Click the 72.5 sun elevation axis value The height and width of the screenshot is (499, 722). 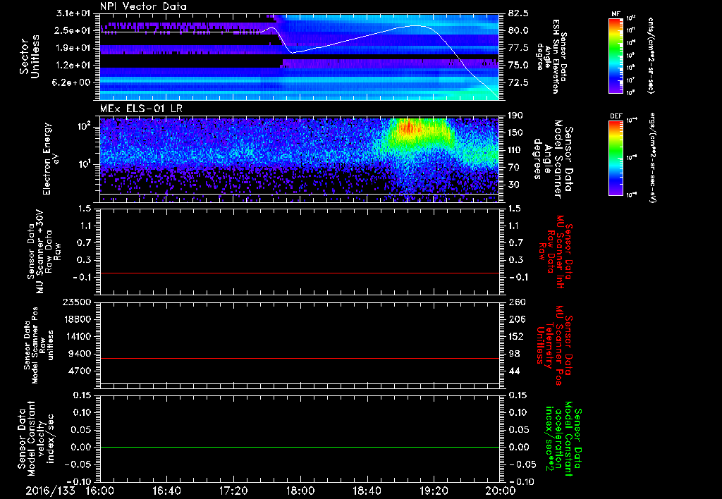tap(518, 82)
